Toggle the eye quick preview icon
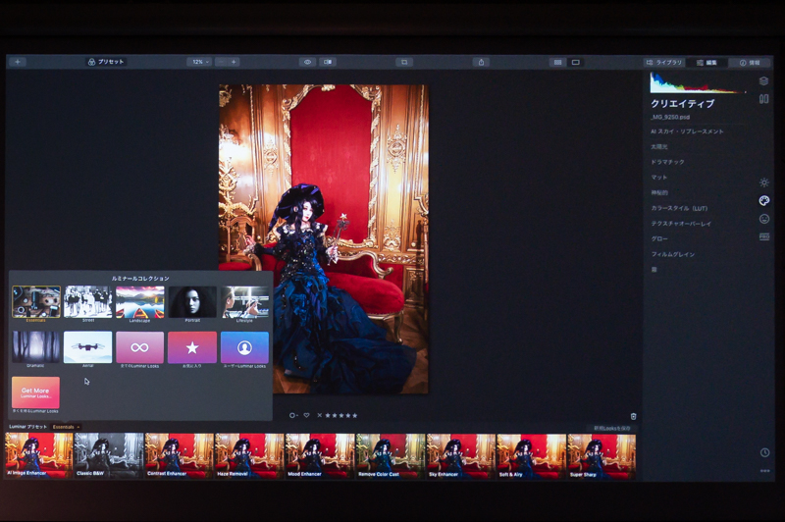Image resolution: width=785 pixels, height=522 pixels. click(x=307, y=62)
